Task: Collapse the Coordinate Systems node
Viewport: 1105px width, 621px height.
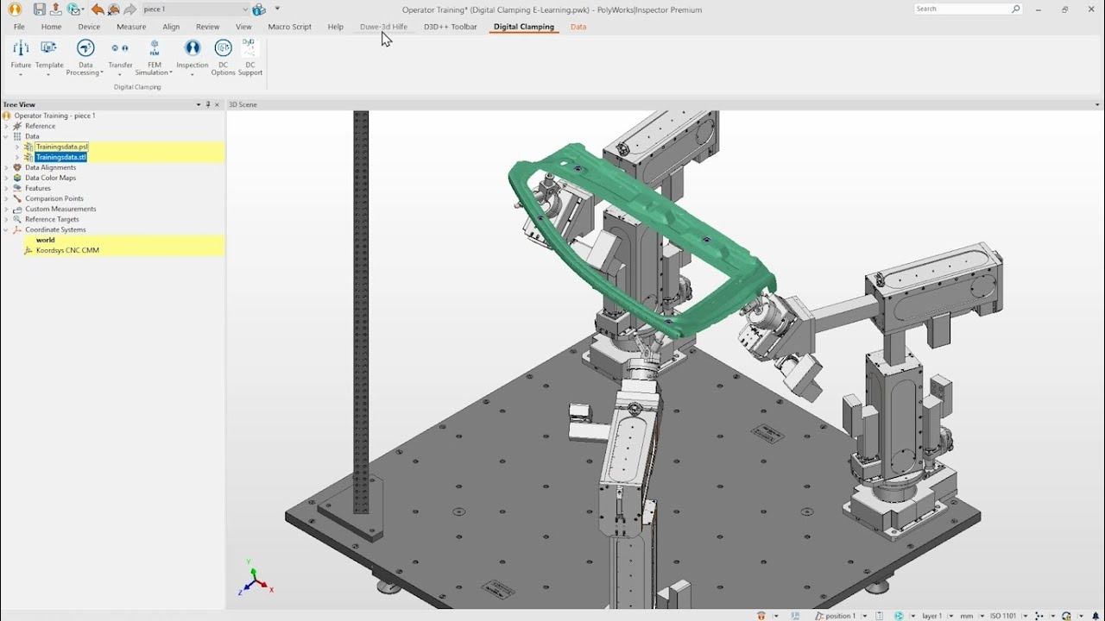Action: tap(6, 229)
